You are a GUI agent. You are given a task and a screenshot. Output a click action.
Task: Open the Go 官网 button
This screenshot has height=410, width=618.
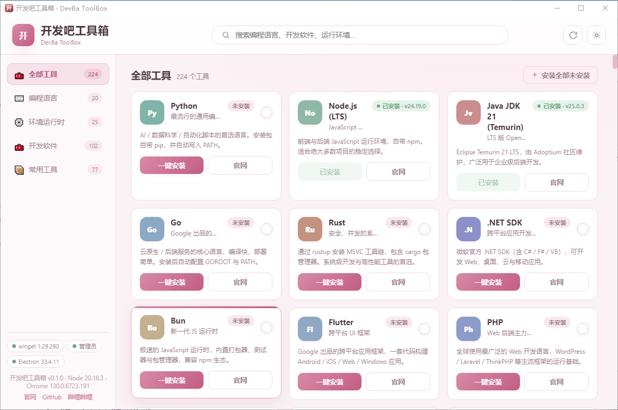click(240, 282)
